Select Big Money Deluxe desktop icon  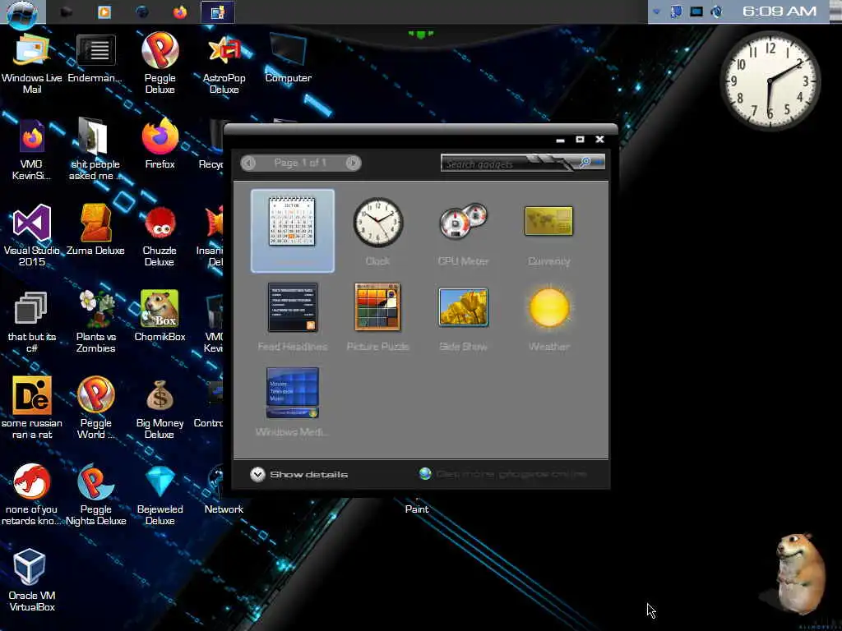click(160, 409)
